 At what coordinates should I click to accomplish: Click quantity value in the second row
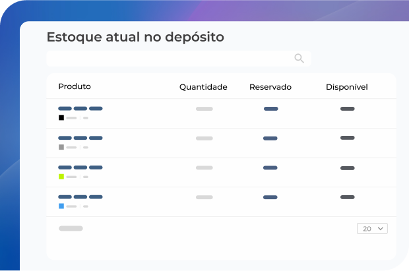click(204, 138)
